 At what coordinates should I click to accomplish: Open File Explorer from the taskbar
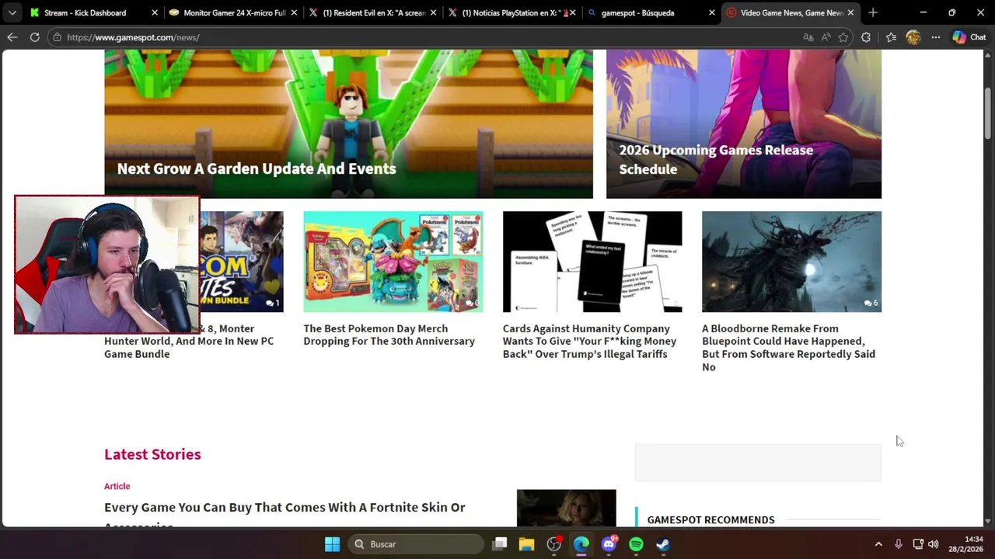pyautogui.click(x=526, y=544)
